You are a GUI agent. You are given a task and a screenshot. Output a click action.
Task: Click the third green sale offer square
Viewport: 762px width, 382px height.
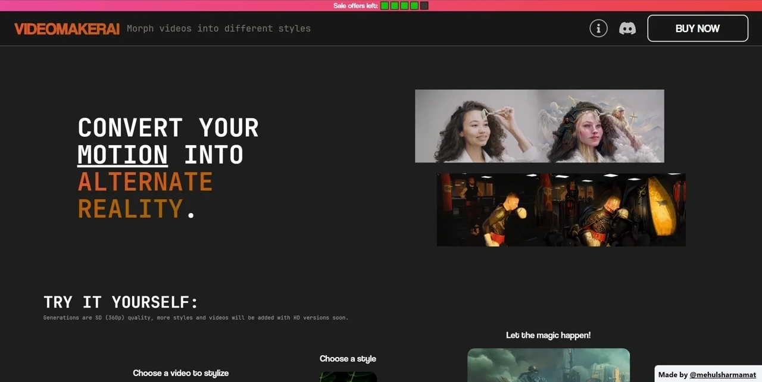coord(404,5)
